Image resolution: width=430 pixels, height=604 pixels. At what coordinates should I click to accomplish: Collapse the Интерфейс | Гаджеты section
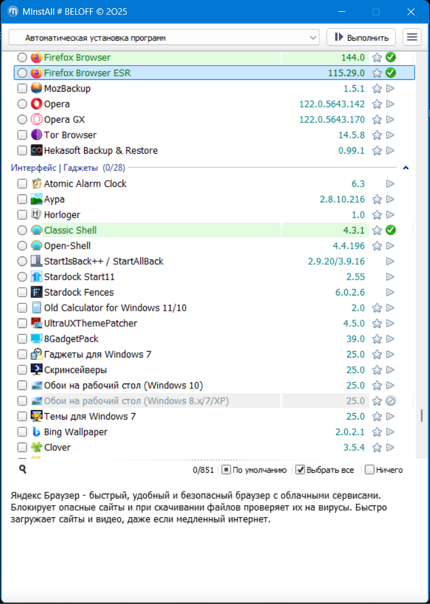[x=406, y=168]
